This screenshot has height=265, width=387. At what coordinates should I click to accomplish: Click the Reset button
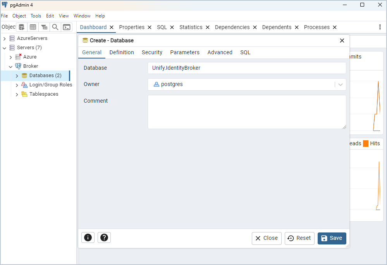click(x=299, y=238)
